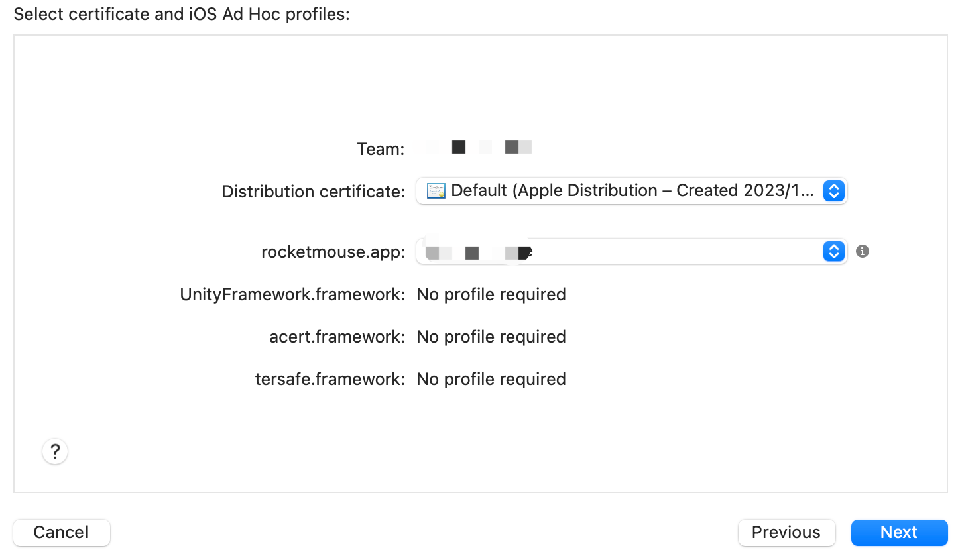Click the blue arrows on rocketmouse.app profile popup

(833, 252)
